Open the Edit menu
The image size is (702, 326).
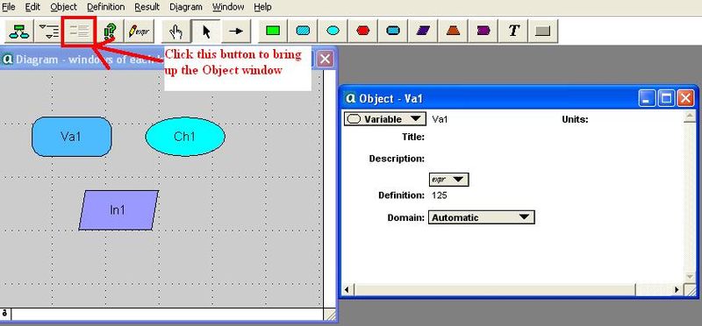(32, 7)
